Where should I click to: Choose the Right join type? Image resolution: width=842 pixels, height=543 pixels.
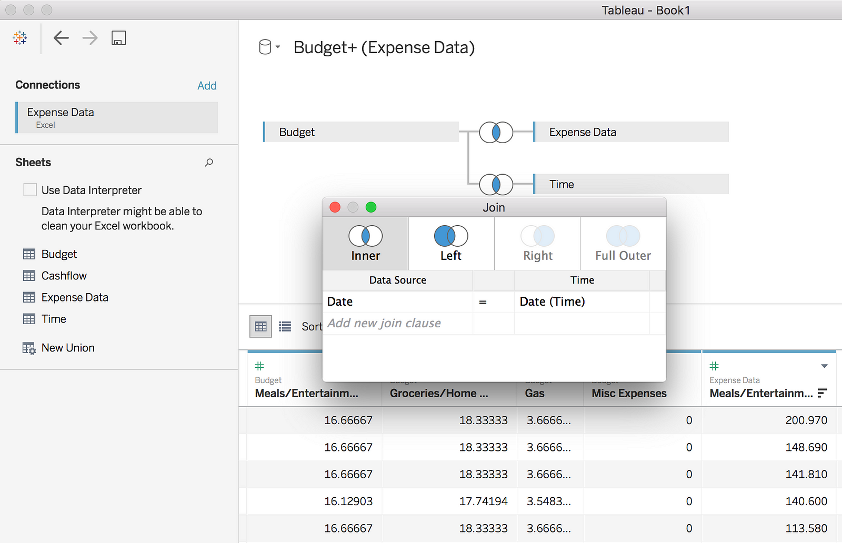(537, 244)
